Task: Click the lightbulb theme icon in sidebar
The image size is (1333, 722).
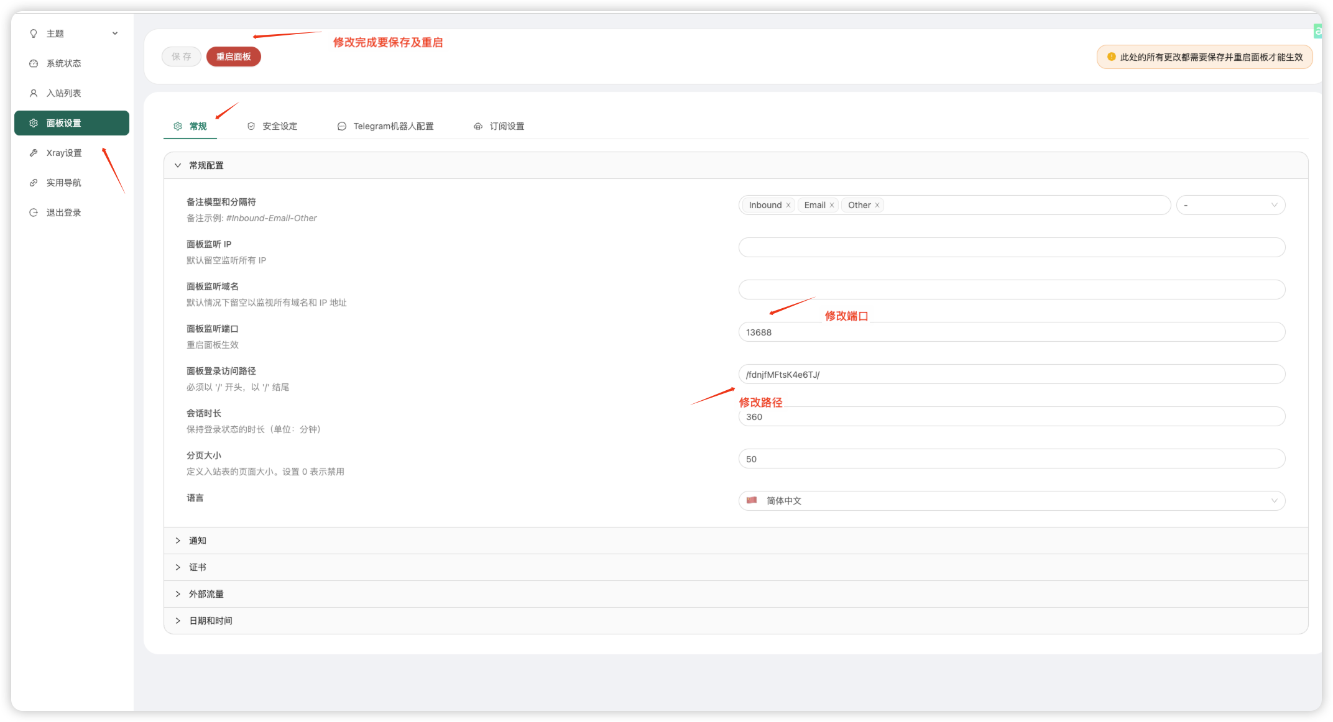Action: (x=34, y=34)
